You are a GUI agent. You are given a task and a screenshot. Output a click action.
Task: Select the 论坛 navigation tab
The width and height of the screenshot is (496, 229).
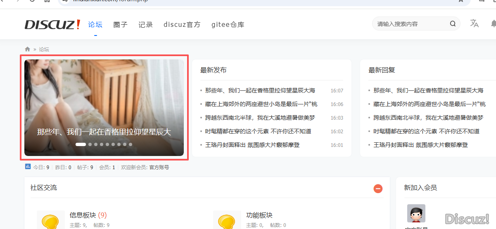coord(95,25)
